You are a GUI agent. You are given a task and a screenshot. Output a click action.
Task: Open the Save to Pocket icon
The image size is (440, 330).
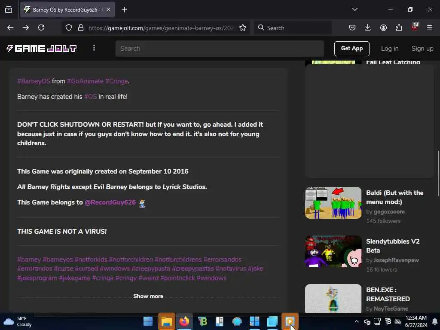tap(352, 27)
